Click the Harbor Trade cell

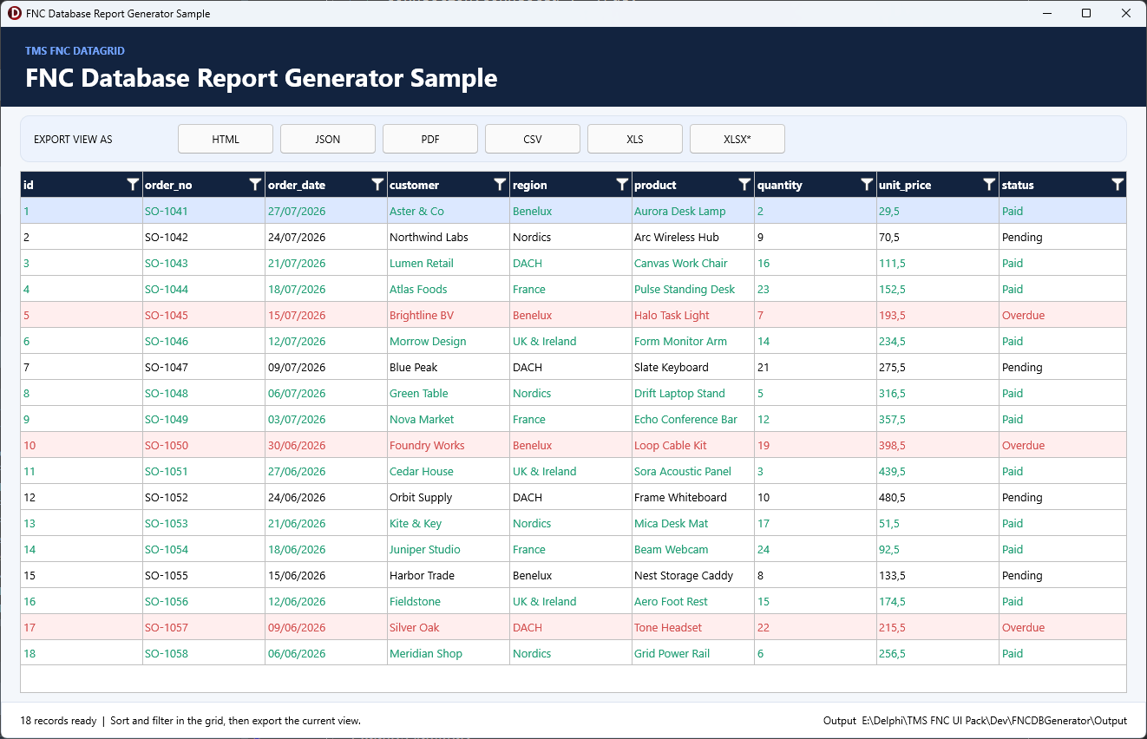[x=449, y=575]
